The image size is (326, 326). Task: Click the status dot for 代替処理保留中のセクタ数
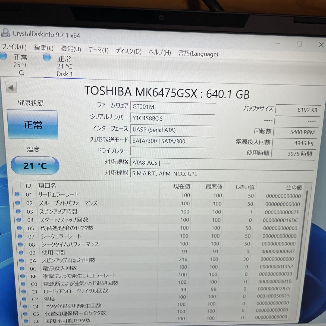click(25, 314)
